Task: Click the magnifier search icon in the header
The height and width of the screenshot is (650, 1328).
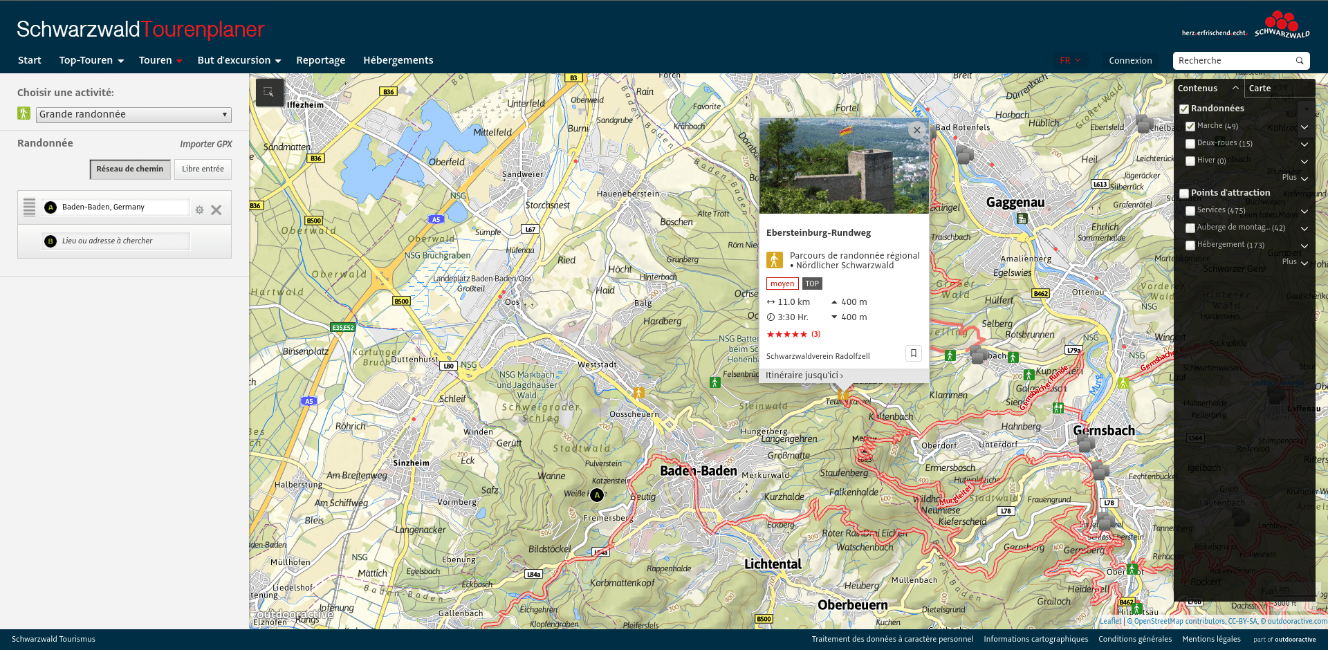Action: click(x=1300, y=61)
